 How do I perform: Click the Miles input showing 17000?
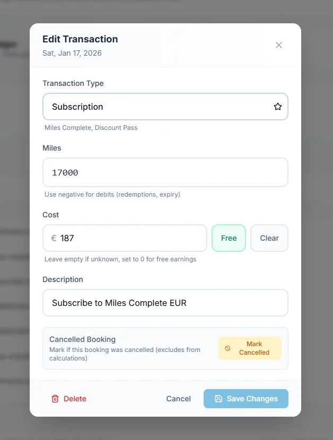pyautogui.click(x=165, y=172)
